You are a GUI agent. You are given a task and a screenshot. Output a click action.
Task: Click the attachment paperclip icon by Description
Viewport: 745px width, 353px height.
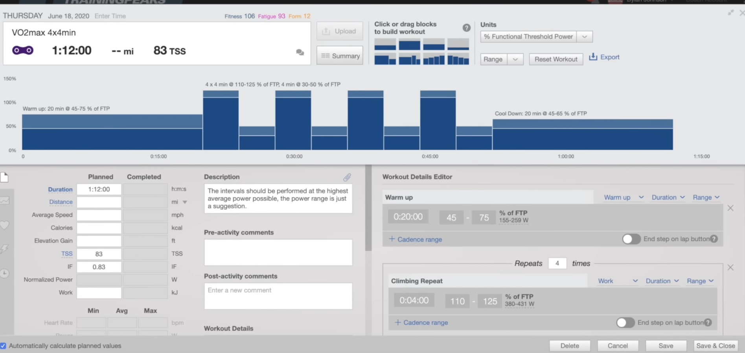pyautogui.click(x=347, y=177)
